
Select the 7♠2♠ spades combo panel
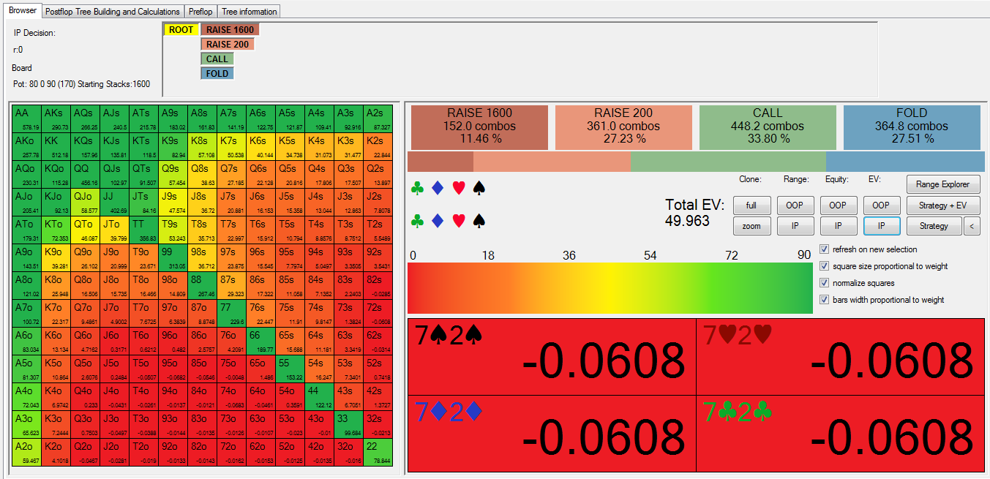tap(552, 357)
